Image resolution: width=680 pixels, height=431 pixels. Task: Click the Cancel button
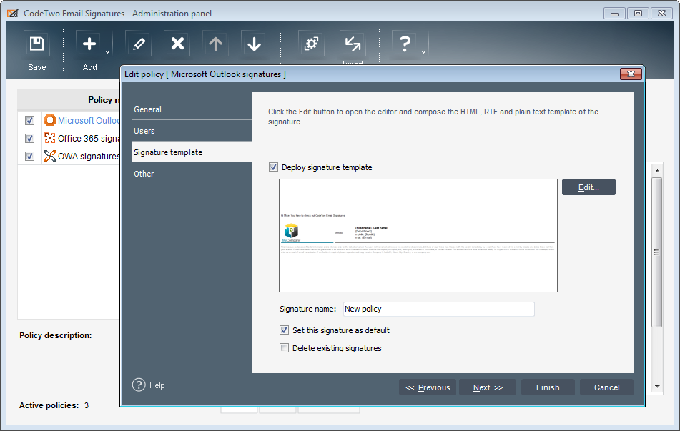pos(607,387)
